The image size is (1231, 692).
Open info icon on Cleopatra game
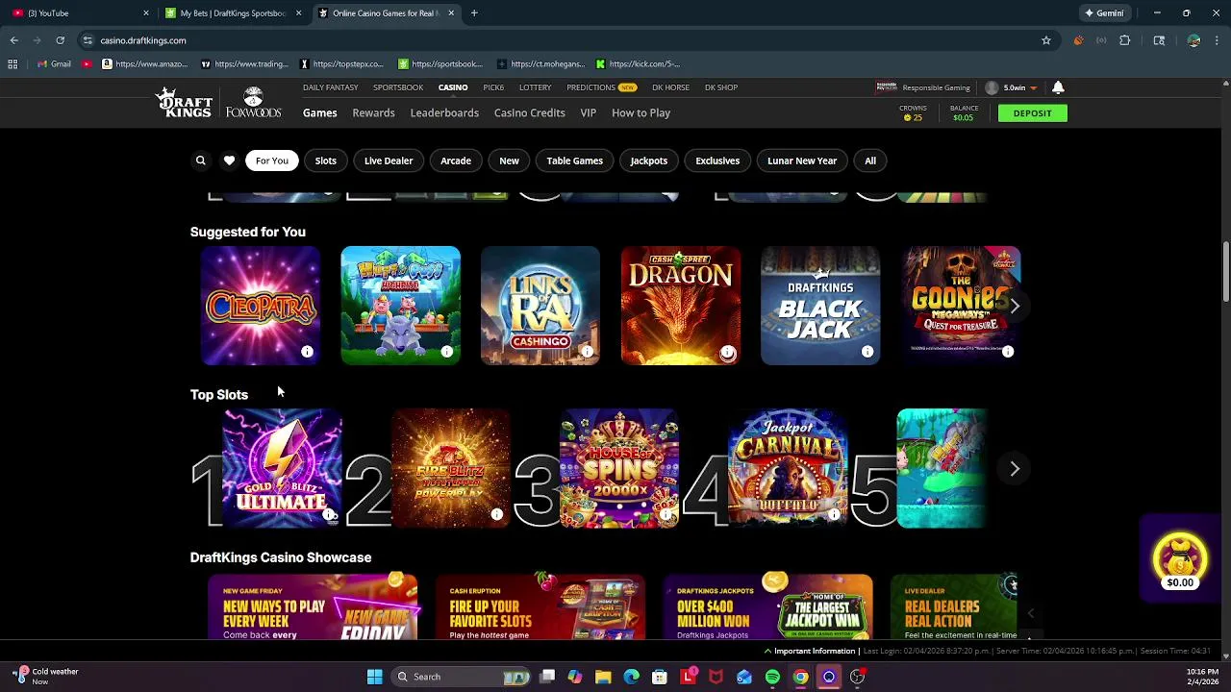point(307,352)
